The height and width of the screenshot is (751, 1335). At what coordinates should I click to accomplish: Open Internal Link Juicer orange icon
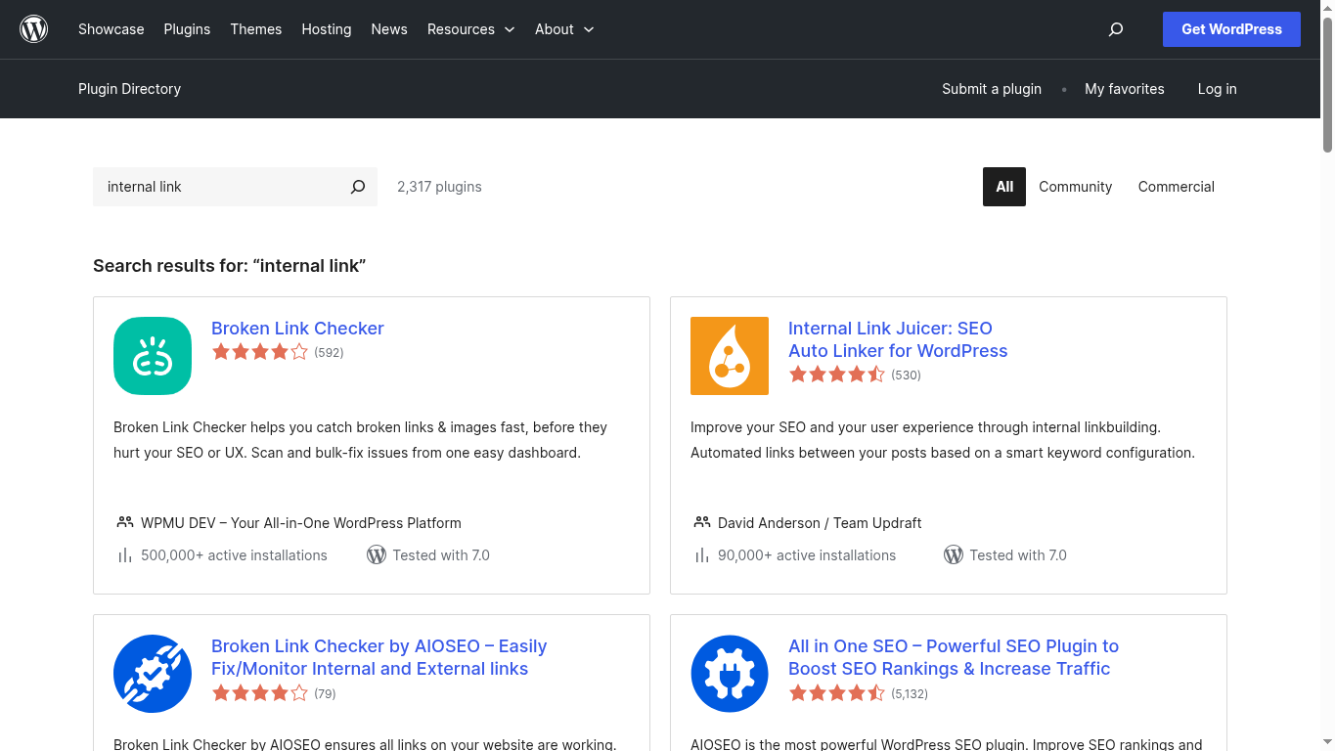[x=730, y=356]
